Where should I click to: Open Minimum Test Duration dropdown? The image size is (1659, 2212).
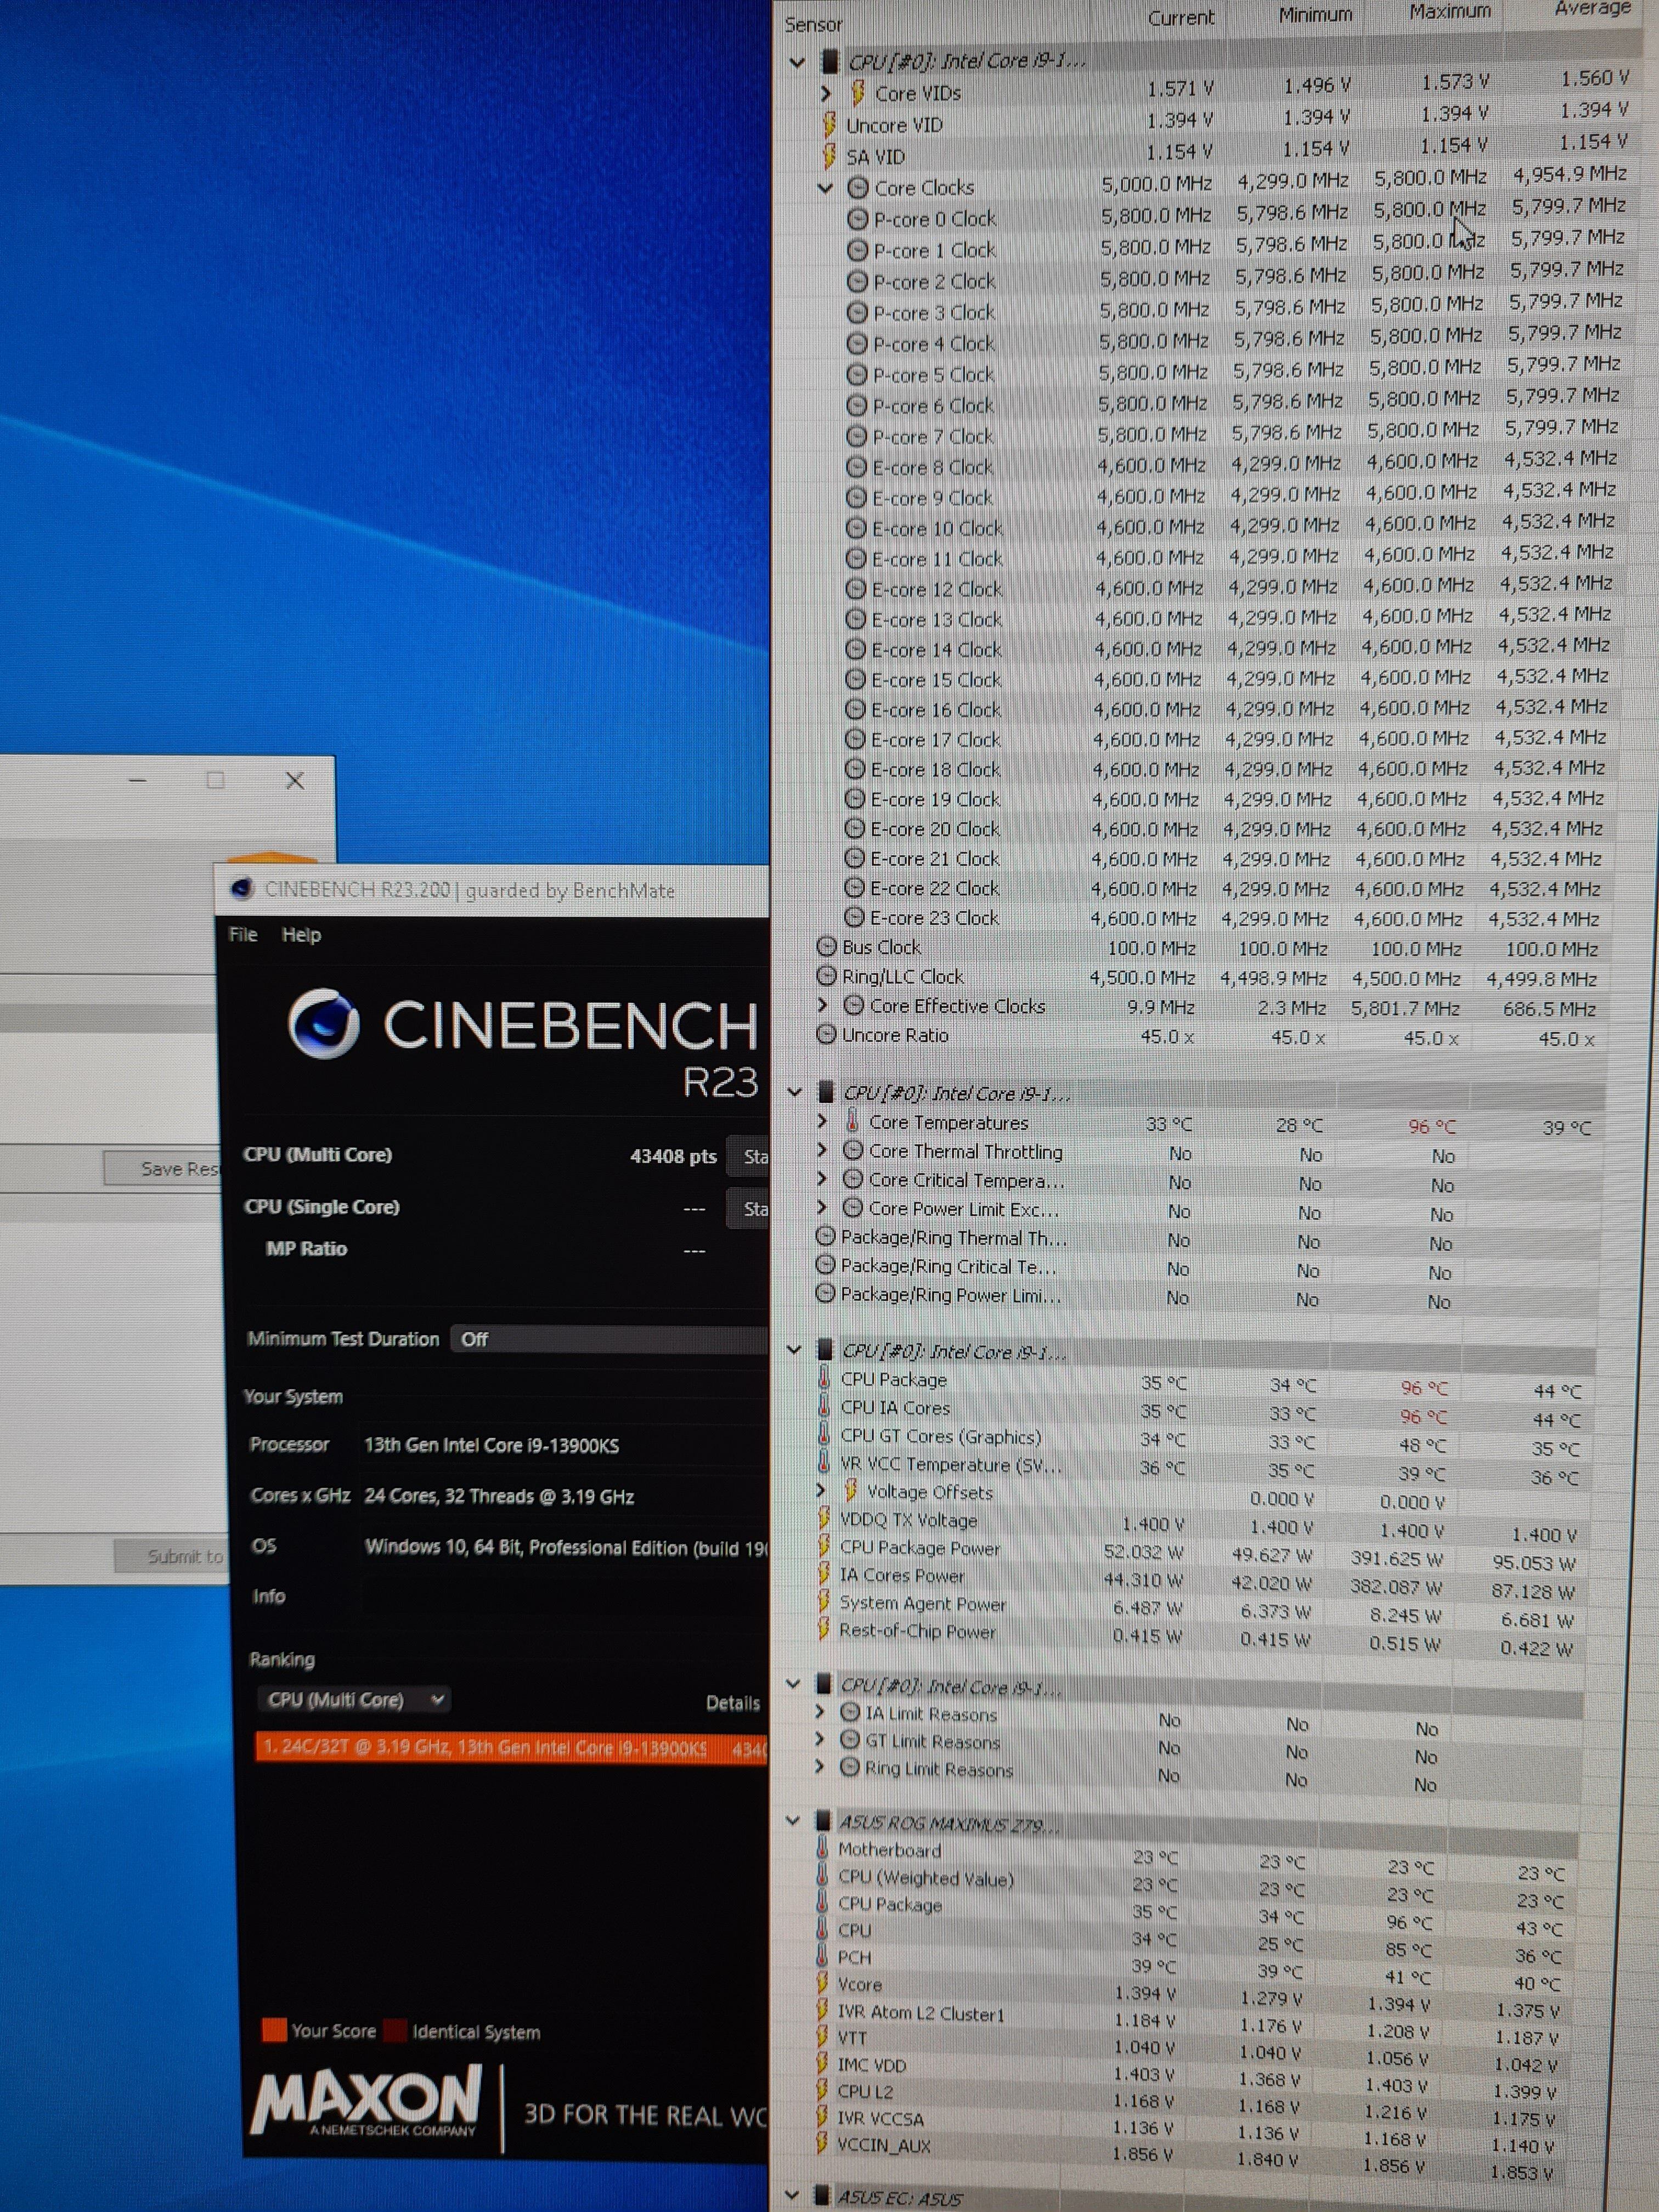pyautogui.click(x=610, y=1339)
